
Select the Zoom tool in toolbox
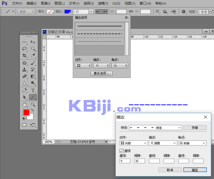coord(33,104)
